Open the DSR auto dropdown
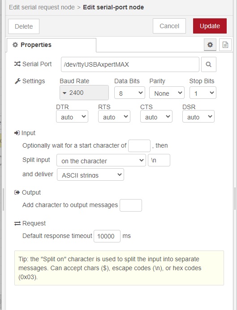The image size is (237, 310). [198, 116]
